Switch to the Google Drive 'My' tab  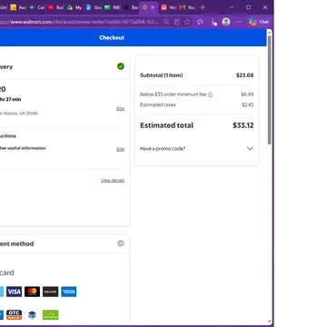74,7
